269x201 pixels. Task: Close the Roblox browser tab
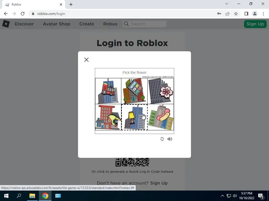[x=61, y=4]
